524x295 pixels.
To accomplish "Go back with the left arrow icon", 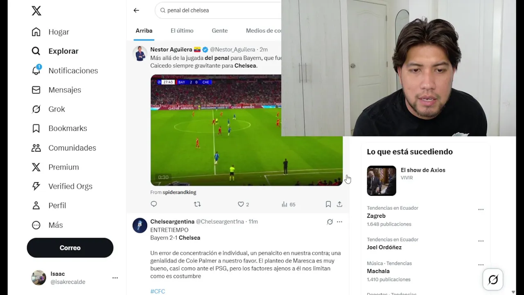I will coord(136,10).
